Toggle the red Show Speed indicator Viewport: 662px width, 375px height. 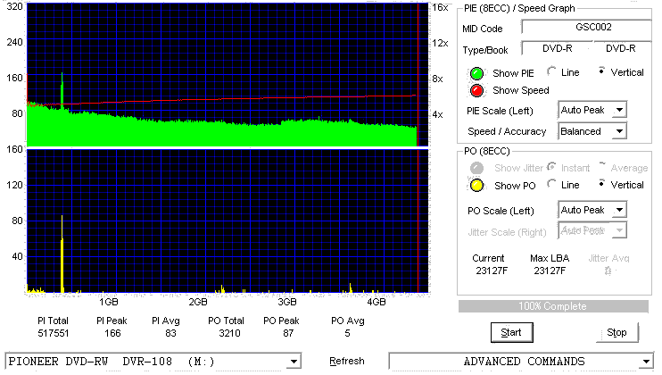coord(476,90)
